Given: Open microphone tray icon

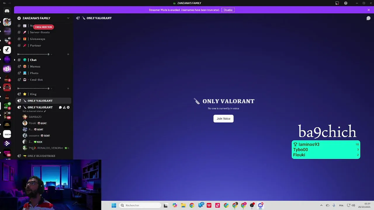Looking at the screenshot, I should 334,205.
